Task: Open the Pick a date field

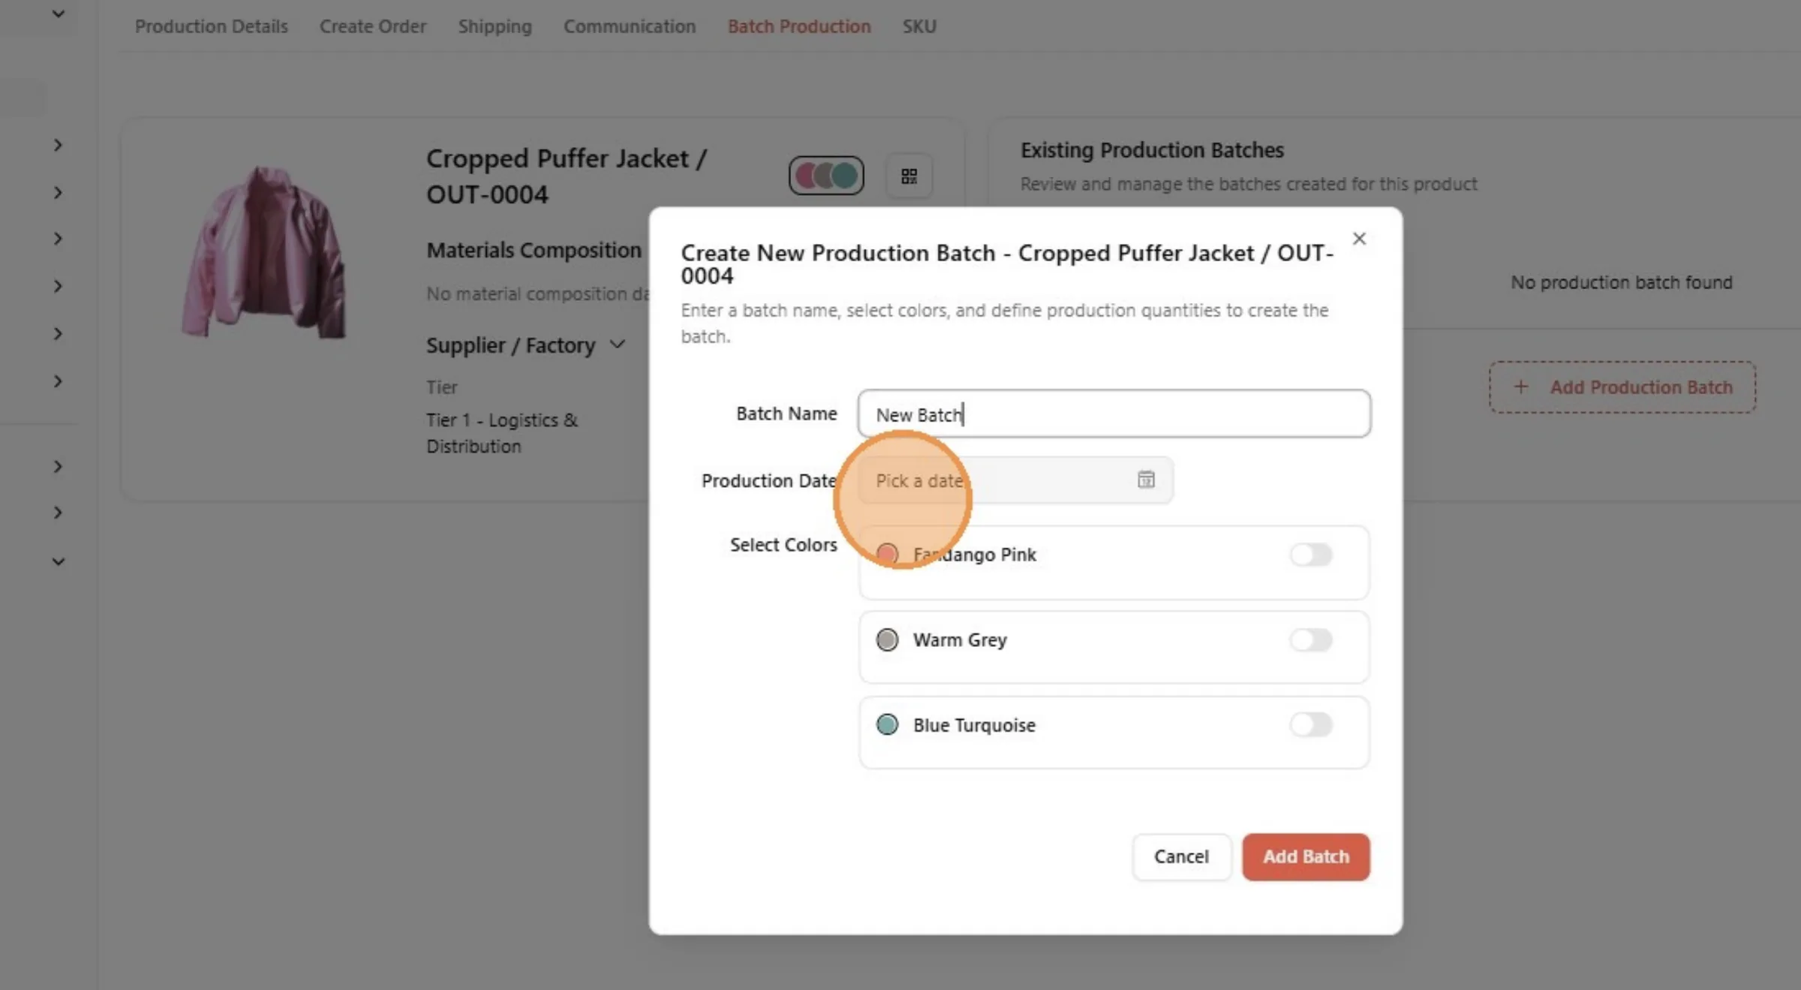Action: point(1015,480)
